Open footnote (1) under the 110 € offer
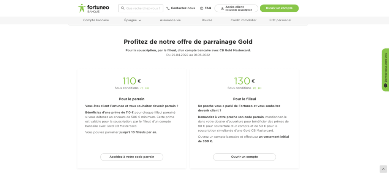389x173 pixels. point(142,88)
